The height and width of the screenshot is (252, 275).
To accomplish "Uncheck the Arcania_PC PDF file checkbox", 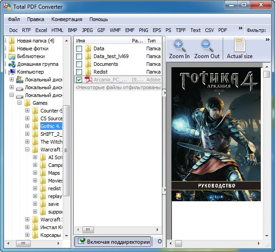I will click(79, 80).
